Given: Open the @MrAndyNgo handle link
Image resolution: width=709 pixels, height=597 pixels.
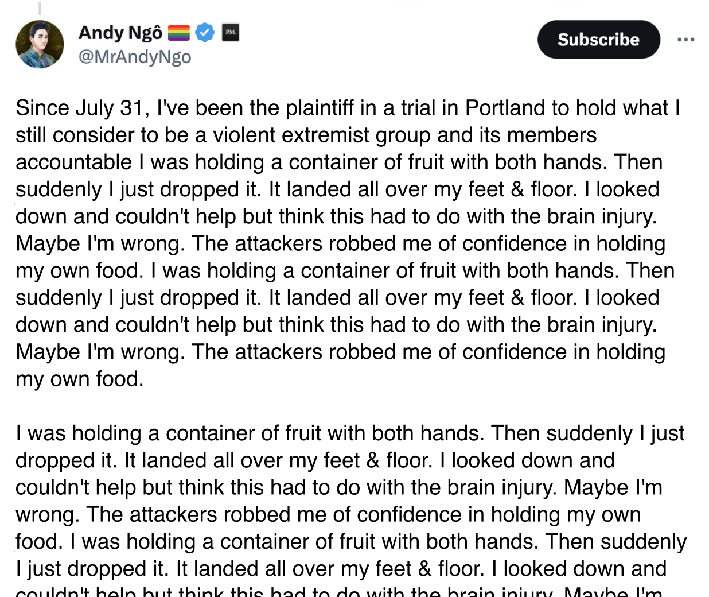Looking at the screenshot, I should point(135,57).
